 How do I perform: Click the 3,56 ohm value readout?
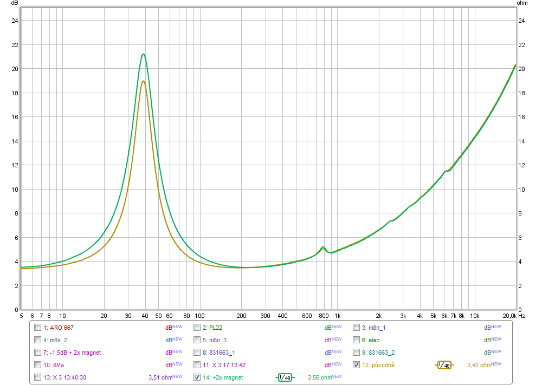[320, 377]
